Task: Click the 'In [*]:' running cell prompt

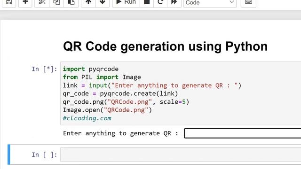Action: pyautogui.click(x=44, y=69)
